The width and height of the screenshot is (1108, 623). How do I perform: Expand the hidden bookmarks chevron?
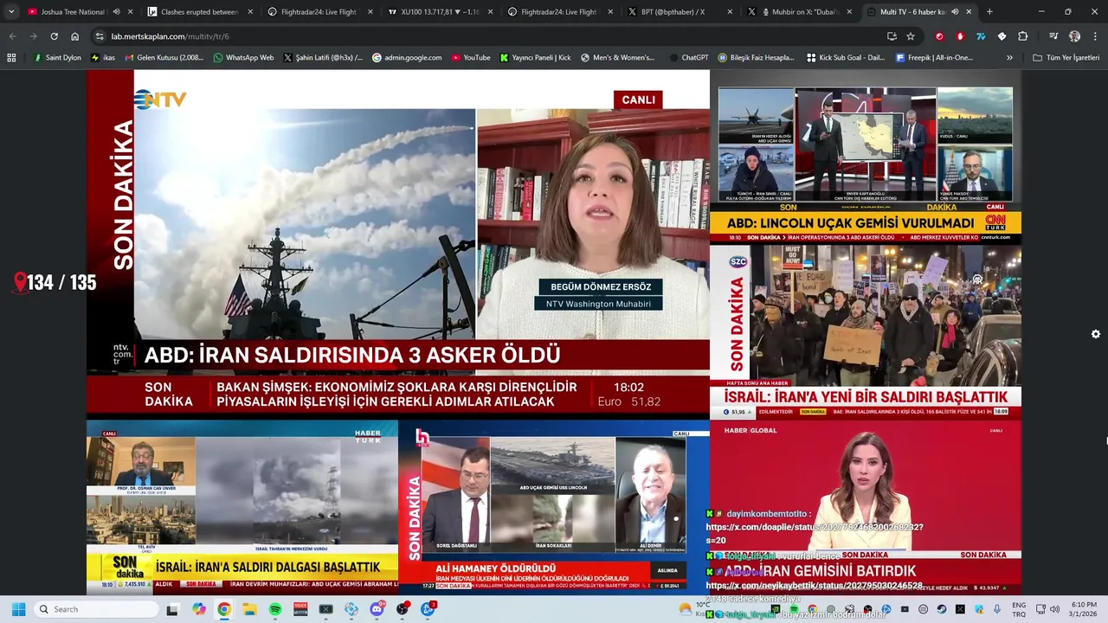pyautogui.click(x=1009, y=58)
